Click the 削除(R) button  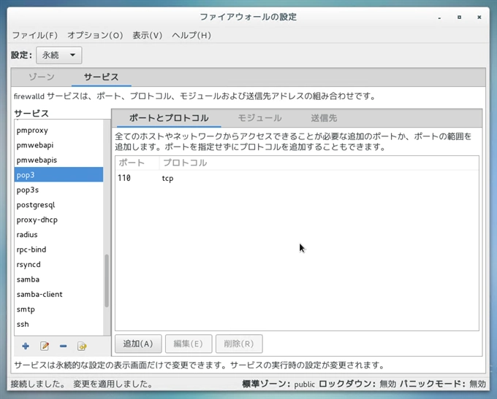tap(239, 344)
